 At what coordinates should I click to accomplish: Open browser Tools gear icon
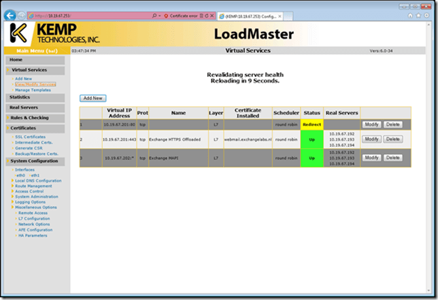(426, 14)
